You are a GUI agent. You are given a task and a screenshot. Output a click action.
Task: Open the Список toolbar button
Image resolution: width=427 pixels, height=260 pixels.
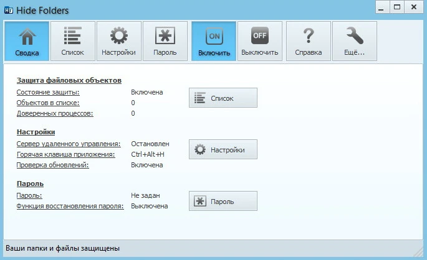(73, 41)
